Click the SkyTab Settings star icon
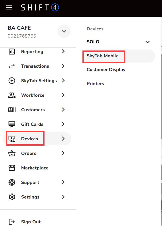The image size is (162, 226). pos(12,81)
